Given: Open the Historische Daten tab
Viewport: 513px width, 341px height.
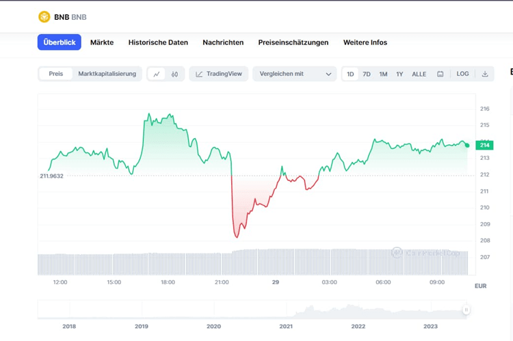Looking at the screenshot, I should [158, 42].
